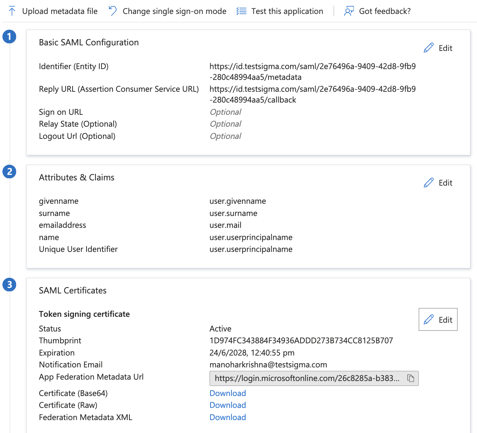Download the Certificate (Base64)
Image resolution: width=477 pixels, height=433 pixels.
[x=227, y=393]
